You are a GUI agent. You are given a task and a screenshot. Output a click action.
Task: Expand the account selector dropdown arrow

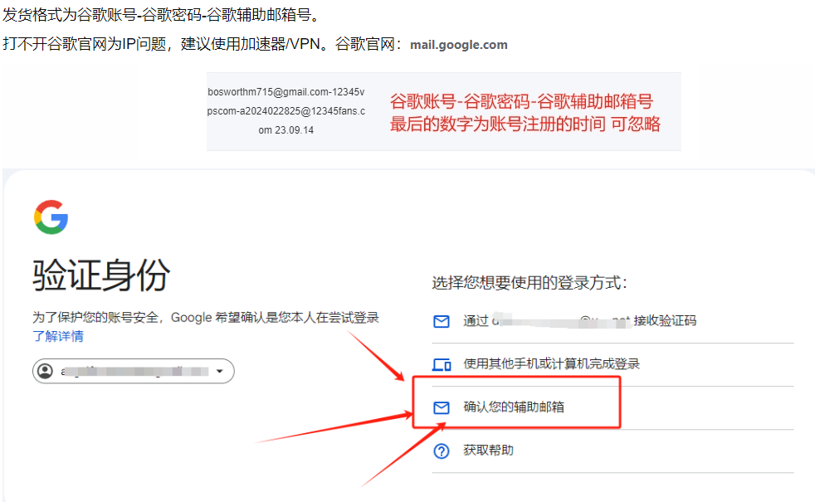[220, 371]
